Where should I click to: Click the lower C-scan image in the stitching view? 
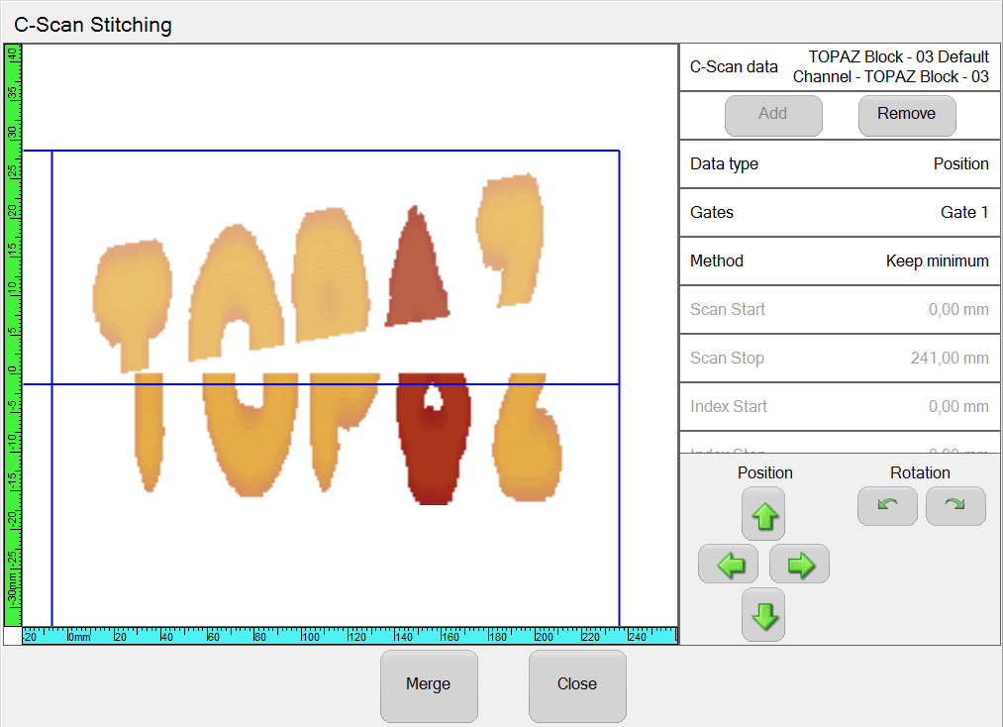click(x=349, y=439)
